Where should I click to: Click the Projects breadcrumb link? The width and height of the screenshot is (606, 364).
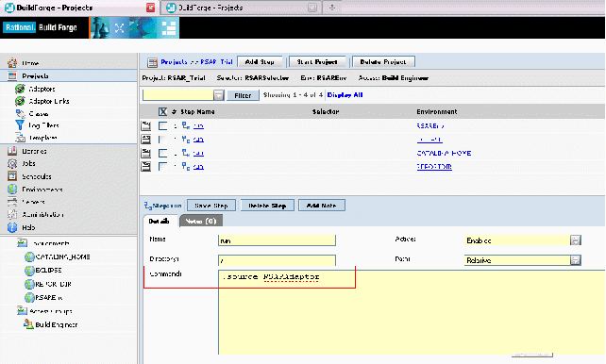[x=174, y=61]
